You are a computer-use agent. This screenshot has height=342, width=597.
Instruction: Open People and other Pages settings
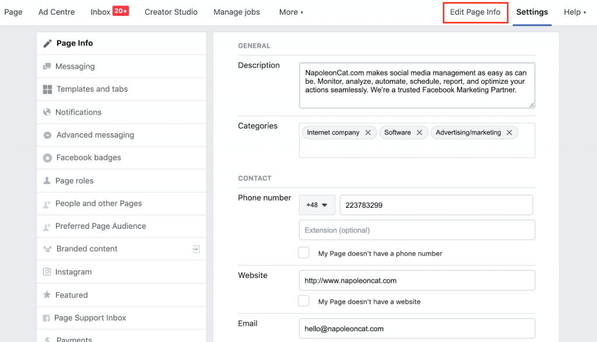tap(121, 204)
